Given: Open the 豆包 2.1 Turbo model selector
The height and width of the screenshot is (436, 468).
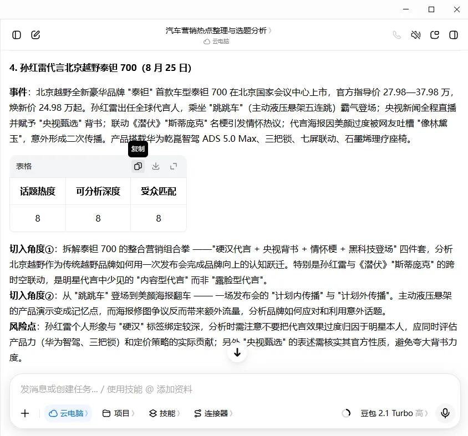Looking at the screenshot, I should point(394,413).
